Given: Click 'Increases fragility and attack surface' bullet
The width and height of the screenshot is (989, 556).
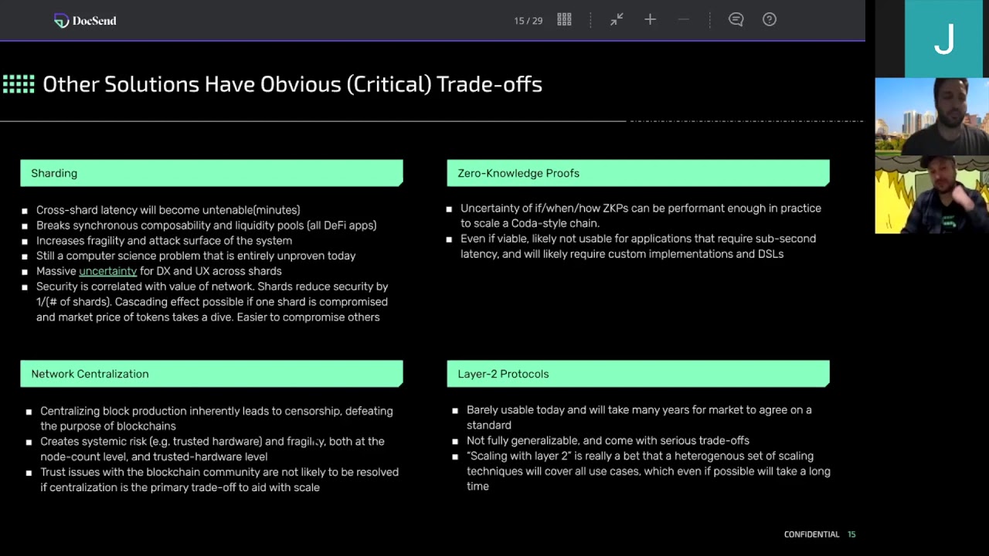Looking at the screenshot, I should 164,241.
